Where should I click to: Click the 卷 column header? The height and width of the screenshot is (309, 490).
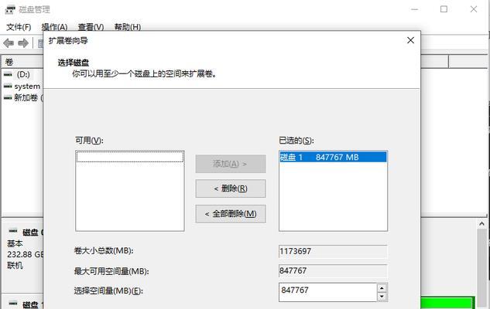click(x=22, y=62)
